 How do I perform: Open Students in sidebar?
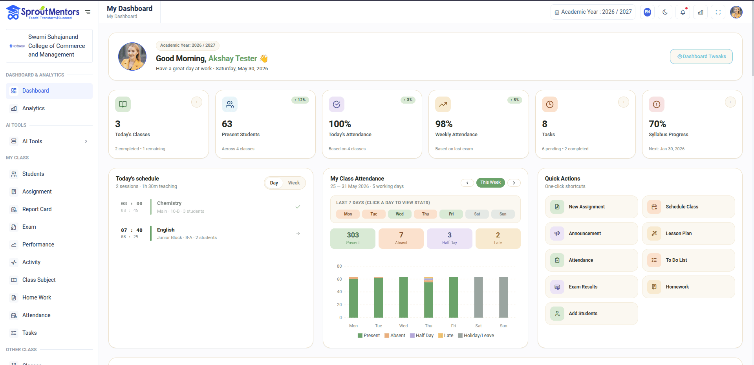(x=49, y=174)
